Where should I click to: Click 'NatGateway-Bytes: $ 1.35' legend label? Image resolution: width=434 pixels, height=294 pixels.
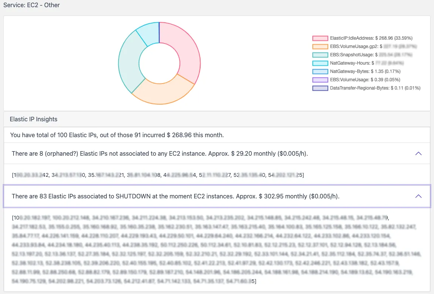(365, 71)
